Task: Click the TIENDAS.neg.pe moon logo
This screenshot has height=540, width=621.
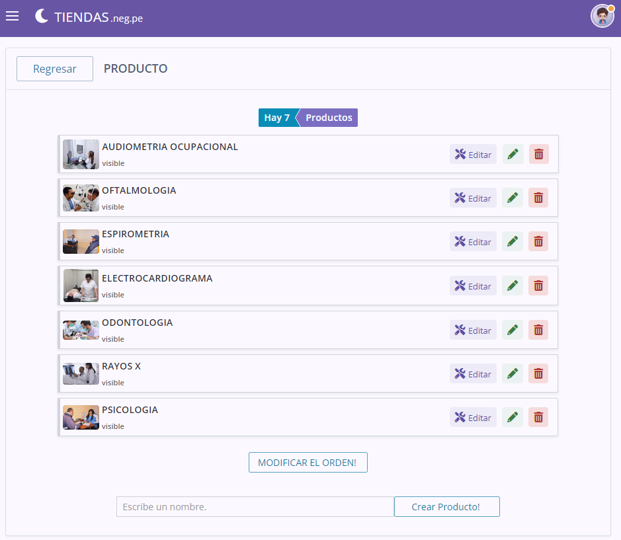Action: click(x=42, y=17)
